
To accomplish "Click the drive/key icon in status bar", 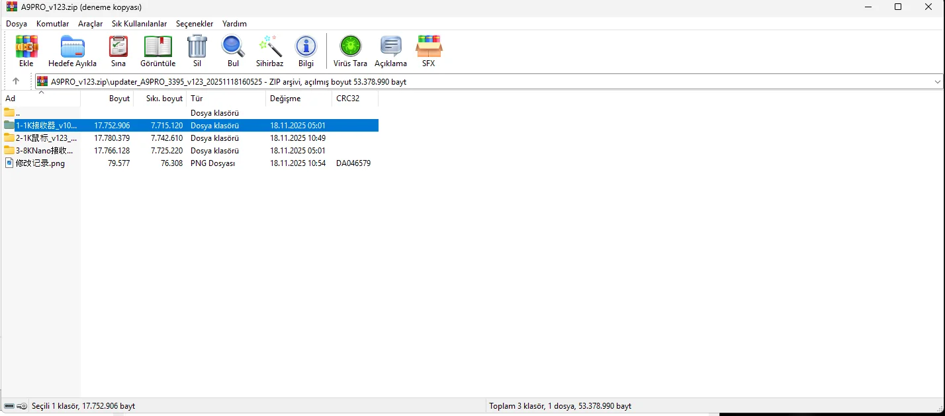I will [x=15, y=405].
